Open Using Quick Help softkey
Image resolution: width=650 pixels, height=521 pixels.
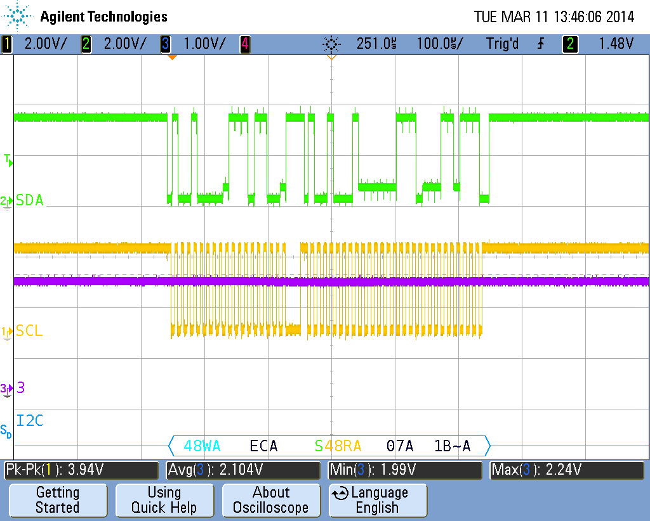click(x=164, y=500)
